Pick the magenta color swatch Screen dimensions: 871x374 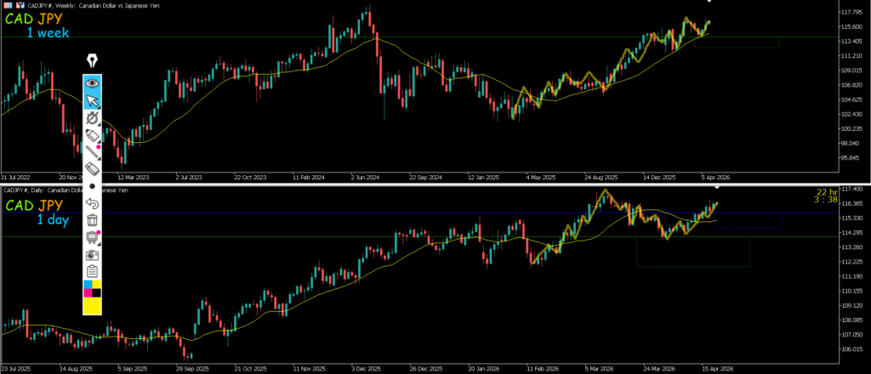pyautogui.click(x=88, y=294)
